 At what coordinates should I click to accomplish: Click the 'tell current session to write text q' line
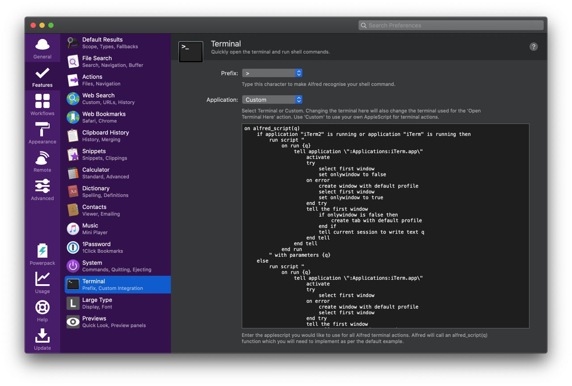click(x=371, y=232)
